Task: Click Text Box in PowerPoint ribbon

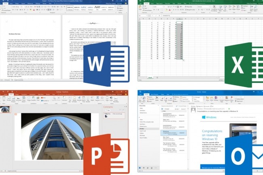Action: pyautogui.click(x=70, y=99)
